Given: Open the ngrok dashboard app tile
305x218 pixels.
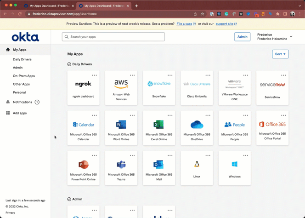Looking at the screenshot, I should tap(83, 87).
